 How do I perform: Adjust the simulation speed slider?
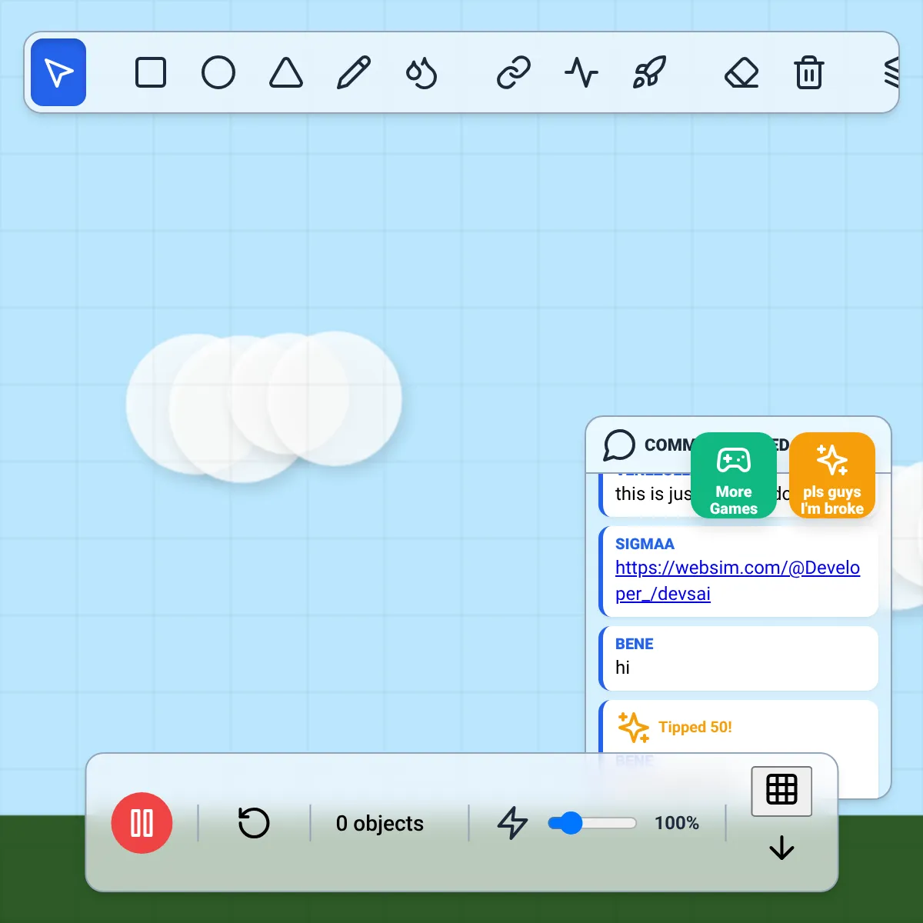click(592, 823)
